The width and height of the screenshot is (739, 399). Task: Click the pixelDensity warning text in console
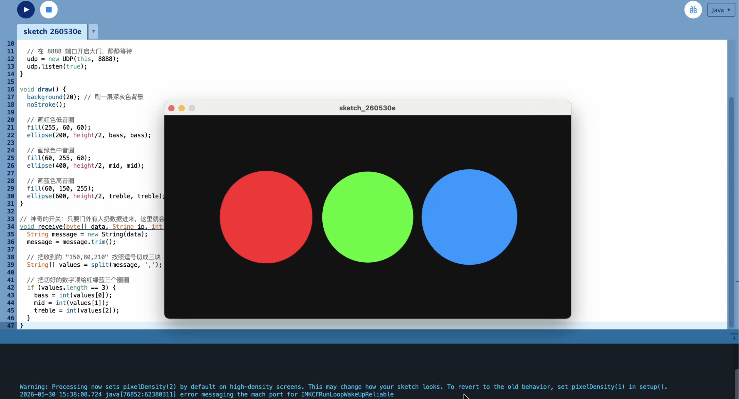tap(343, 387)
